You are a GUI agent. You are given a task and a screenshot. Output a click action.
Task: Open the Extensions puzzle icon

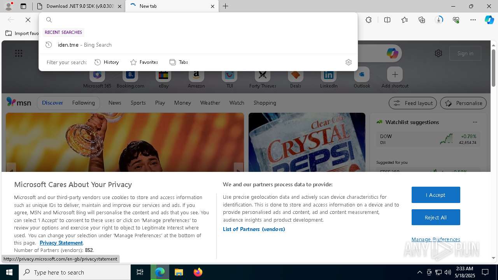pyautogui.click(x=368, y=20)
